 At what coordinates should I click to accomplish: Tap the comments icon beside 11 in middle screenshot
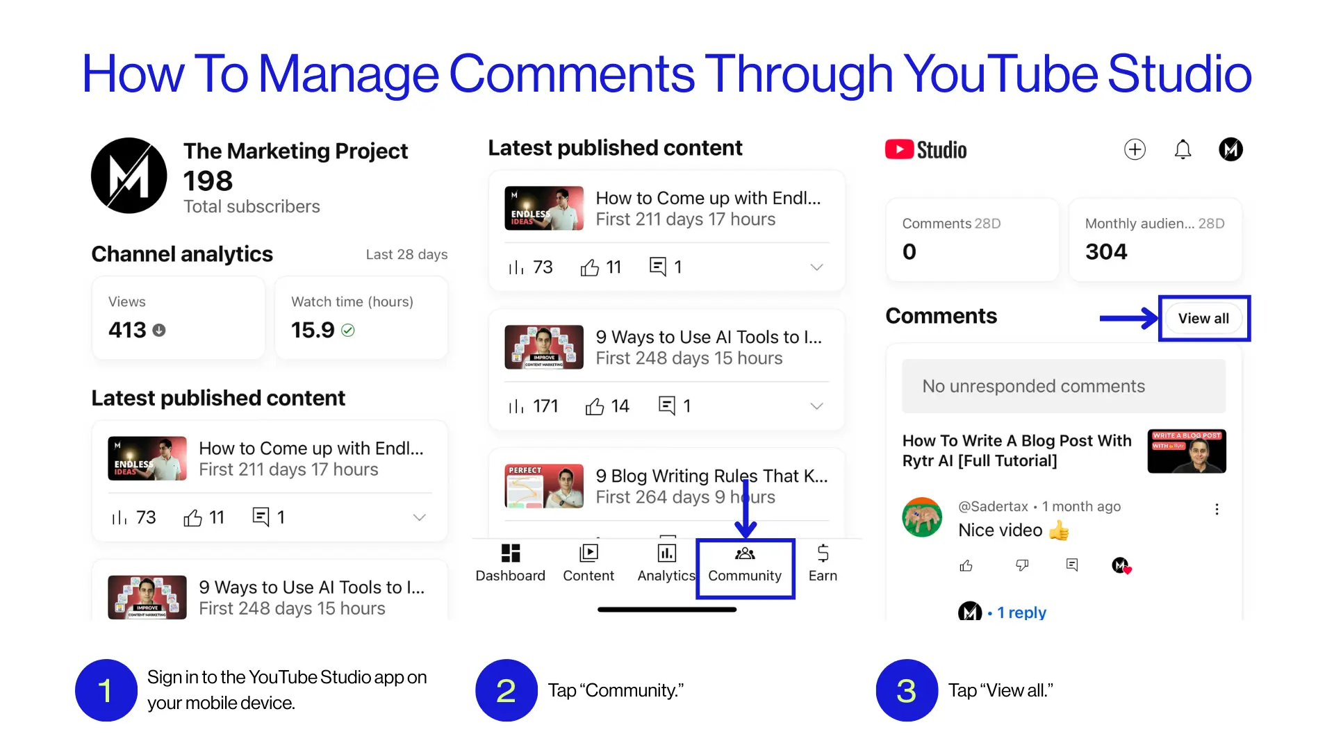[657, 267]
